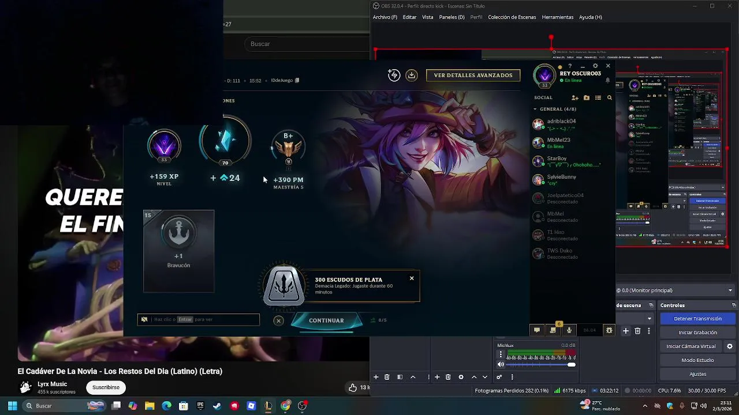Open the scene transition type dropdown
The height and width of the screenshot is (415, 739).
tap(650, 318)
